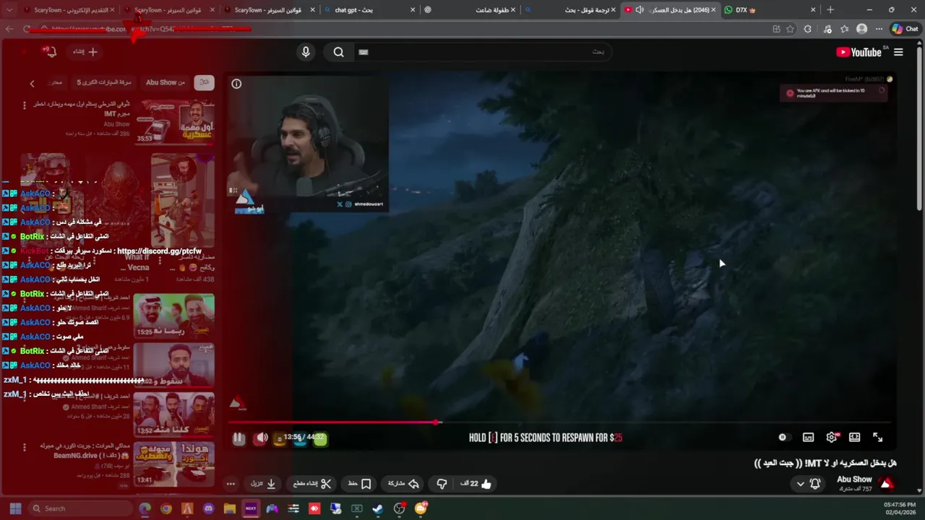Open the YouTube hamburger guide menu
925x520 pixels.
click(x=898, y=52)
